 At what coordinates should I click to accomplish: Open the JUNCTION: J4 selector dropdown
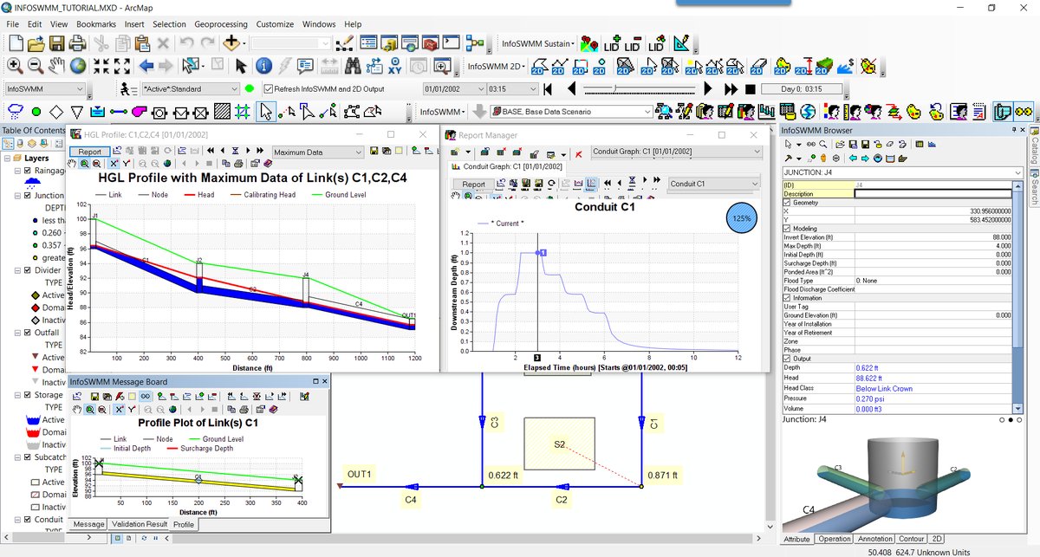tap(903, 172)
